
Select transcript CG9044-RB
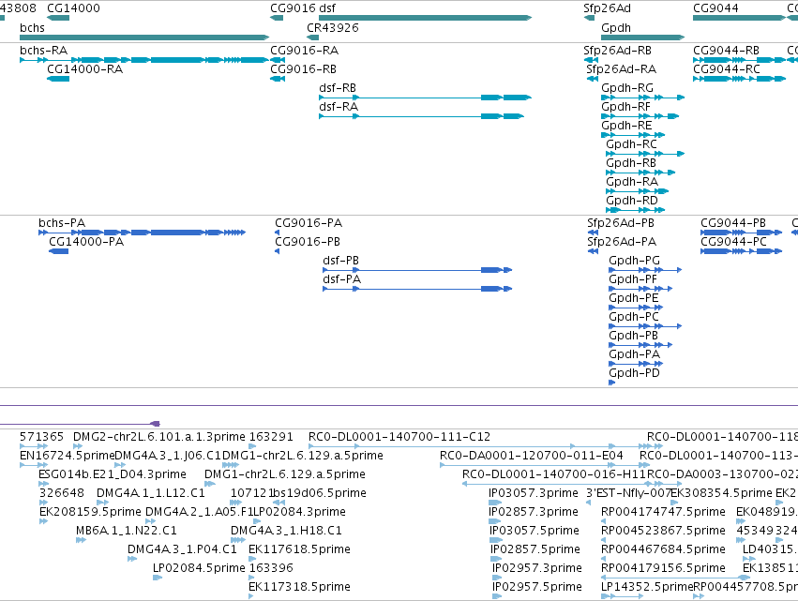[x=740, y=60]
